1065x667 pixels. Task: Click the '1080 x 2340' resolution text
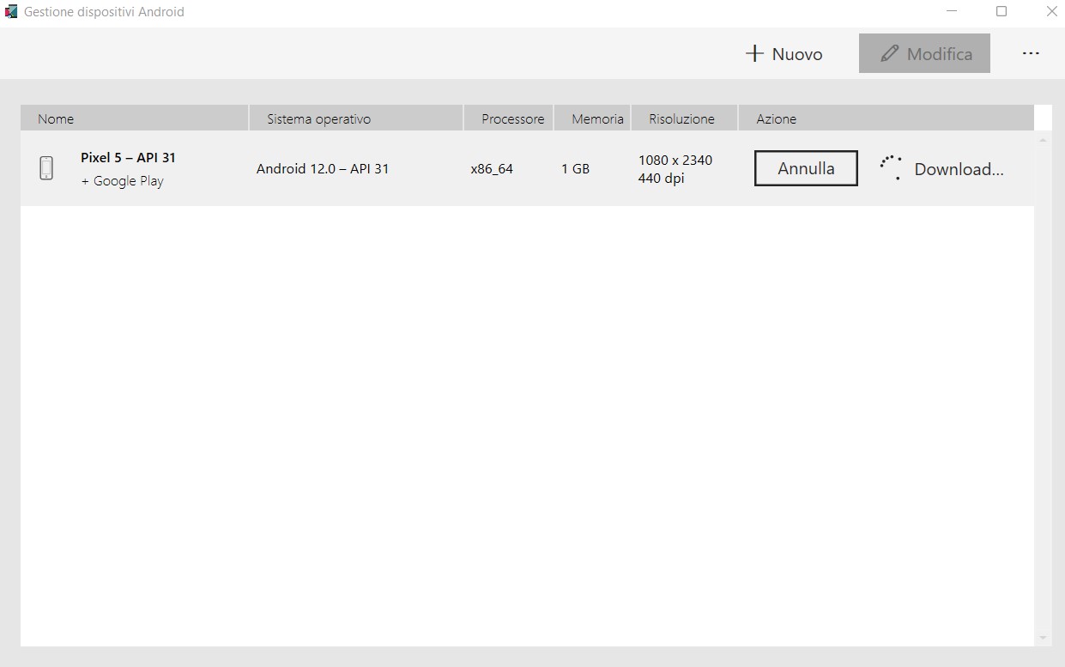[675, 160]
